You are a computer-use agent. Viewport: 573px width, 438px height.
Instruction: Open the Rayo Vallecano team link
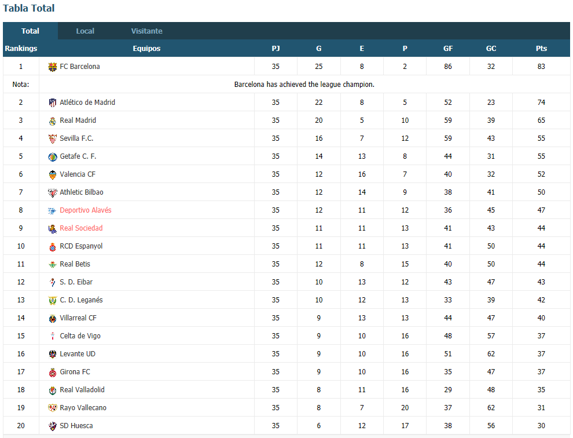(x=83, y=407)
